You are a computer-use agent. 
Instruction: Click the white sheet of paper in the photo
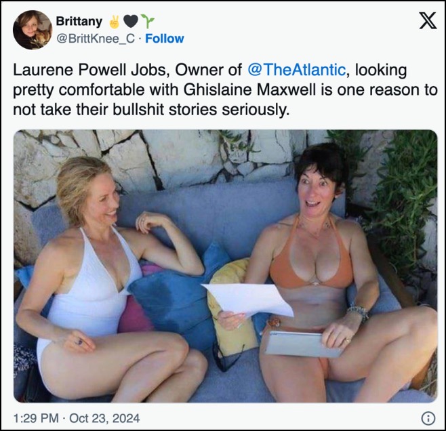click(x=247, y=300)
